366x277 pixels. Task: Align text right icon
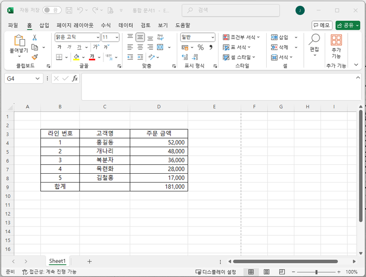click(151, 47)
